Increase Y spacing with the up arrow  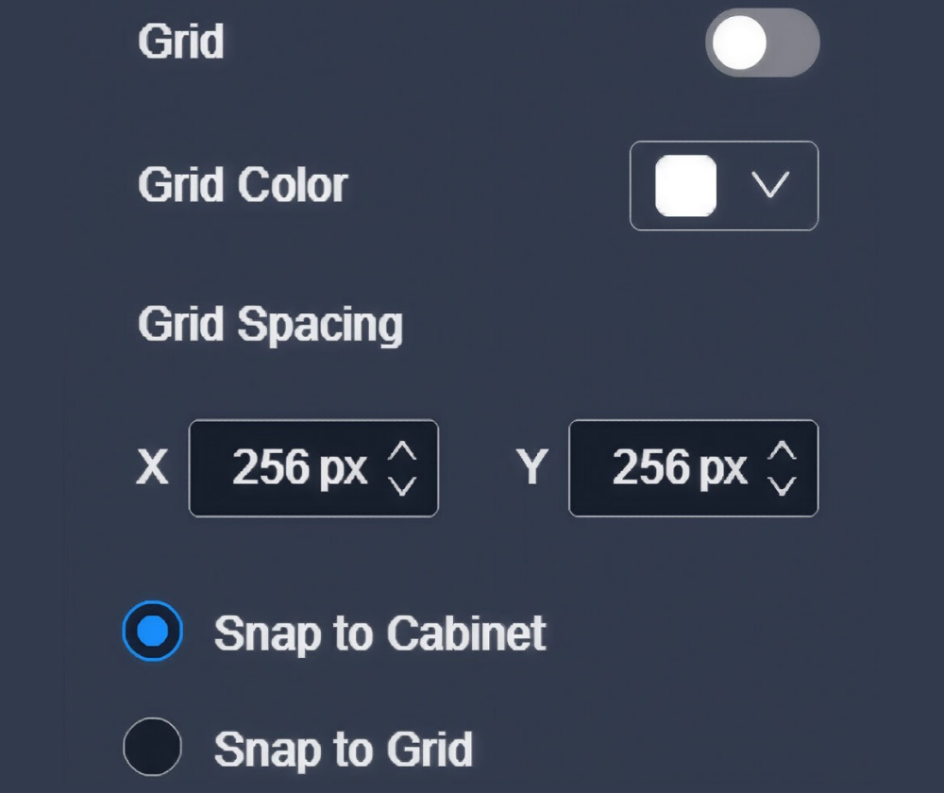click(783, 452)
